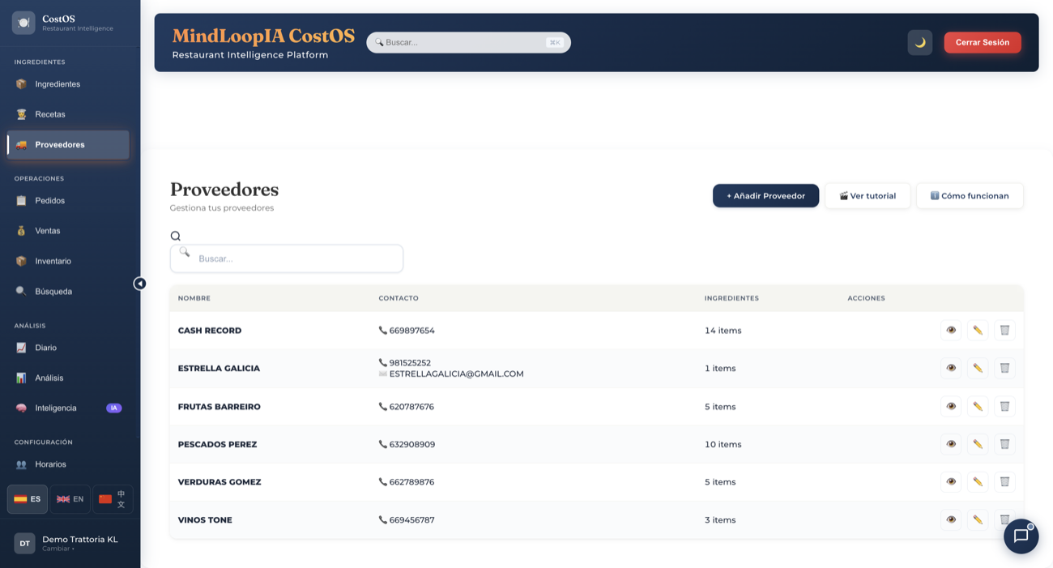The image size is (1053, 568).
Task: Switch language to Chinese 中文
Action: 113,499
